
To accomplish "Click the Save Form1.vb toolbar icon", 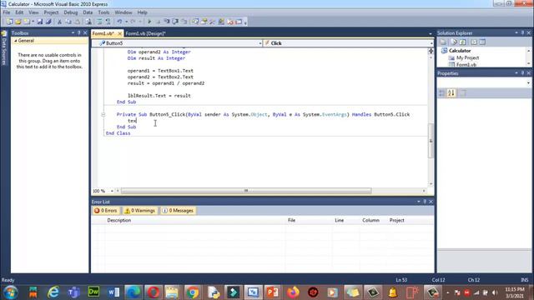I will click(x=40, y=22).
